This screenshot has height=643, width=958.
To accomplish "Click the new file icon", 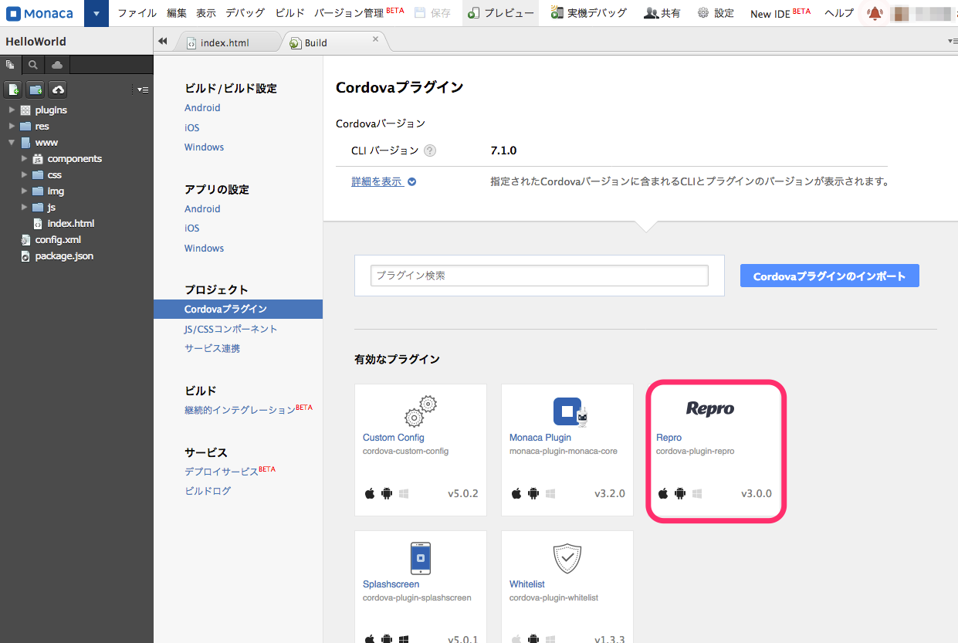I will tap(14, 90).
